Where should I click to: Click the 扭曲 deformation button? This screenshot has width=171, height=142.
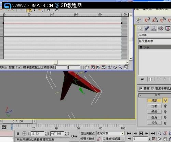coord(154,106)
